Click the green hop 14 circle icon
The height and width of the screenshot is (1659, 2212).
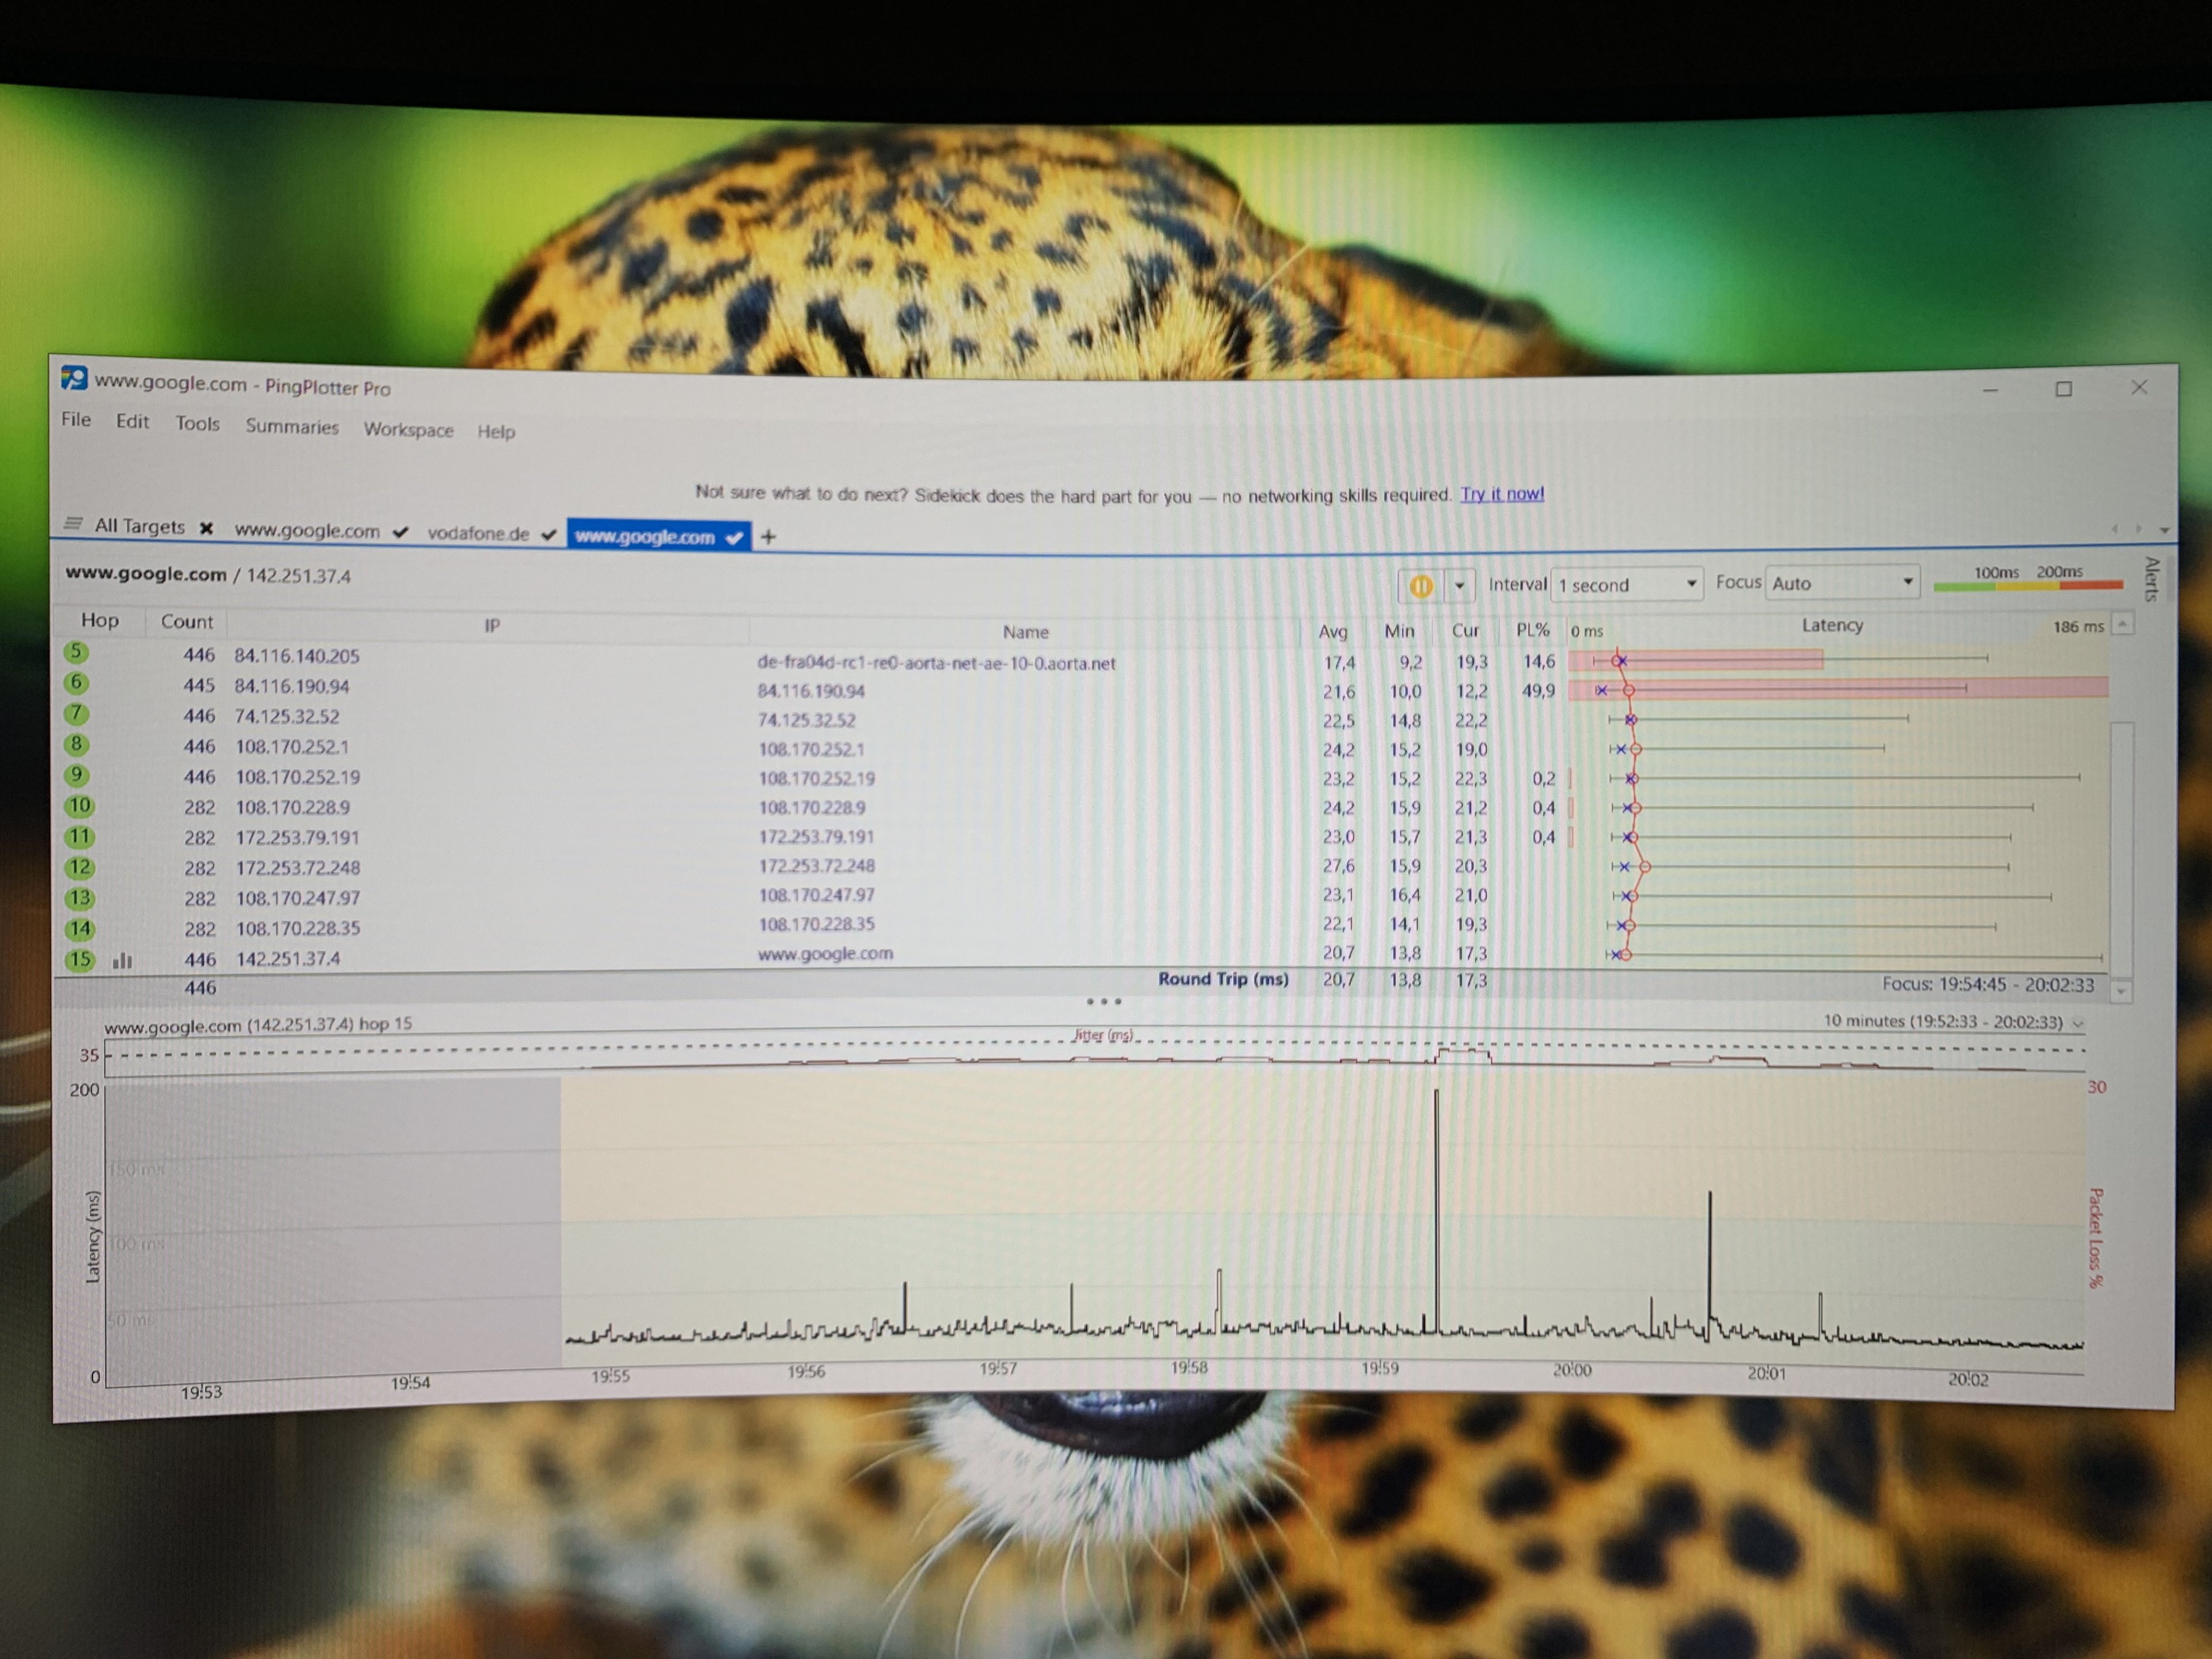79,929
